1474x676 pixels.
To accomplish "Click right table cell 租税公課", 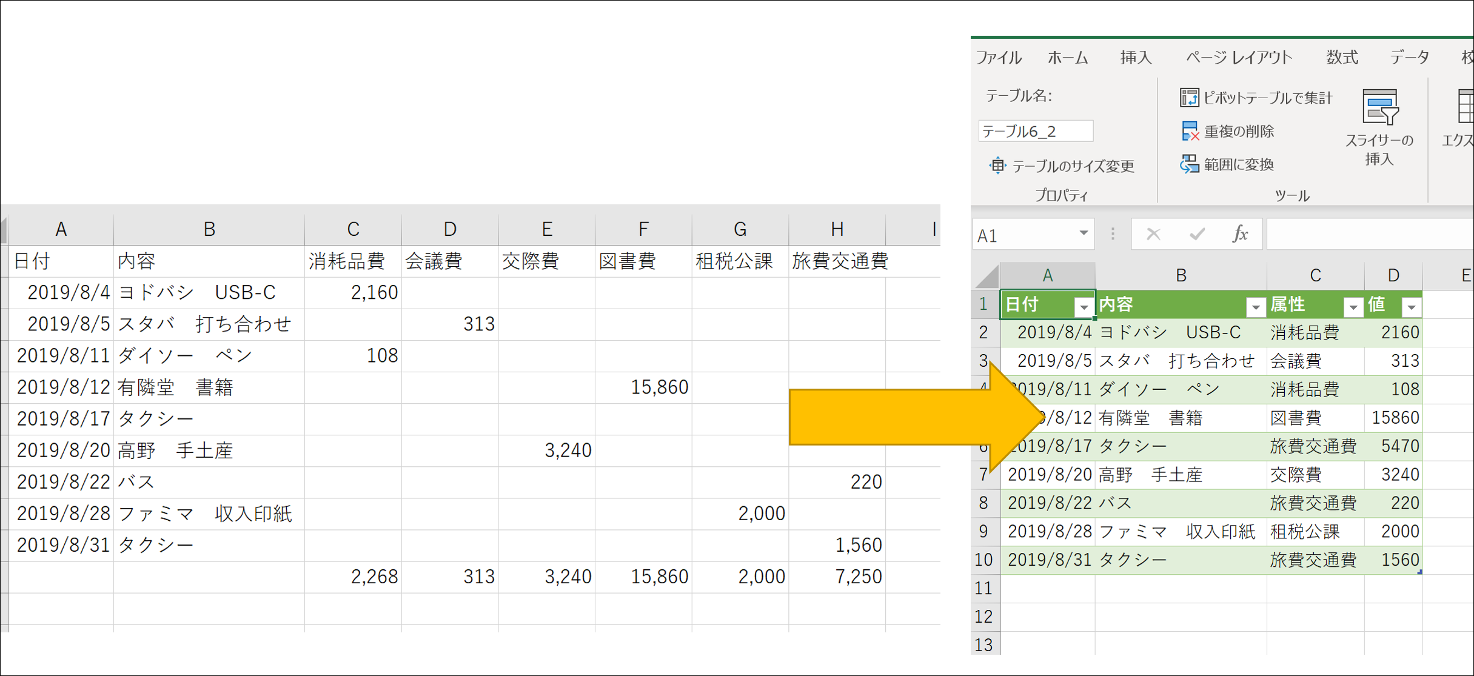I will tap(1316, 532).
